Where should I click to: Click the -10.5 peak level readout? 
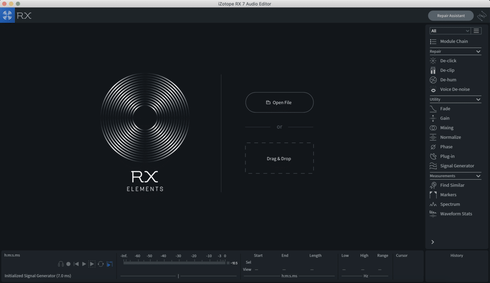click(234, 263)
